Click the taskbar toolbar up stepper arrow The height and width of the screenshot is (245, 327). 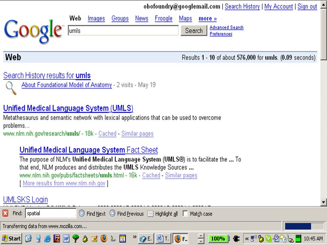click(201, 236)
